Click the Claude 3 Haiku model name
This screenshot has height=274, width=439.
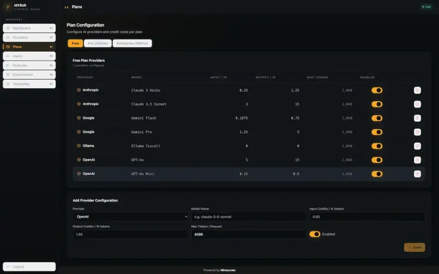146,90
